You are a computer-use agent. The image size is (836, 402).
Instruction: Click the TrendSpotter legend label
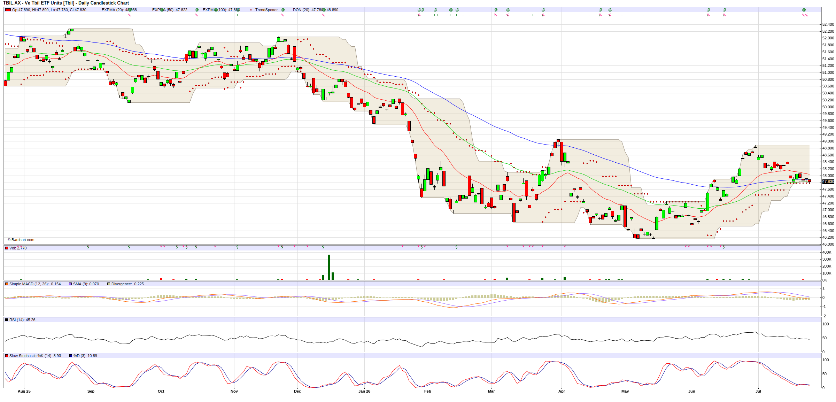click(x=266, y=10)
